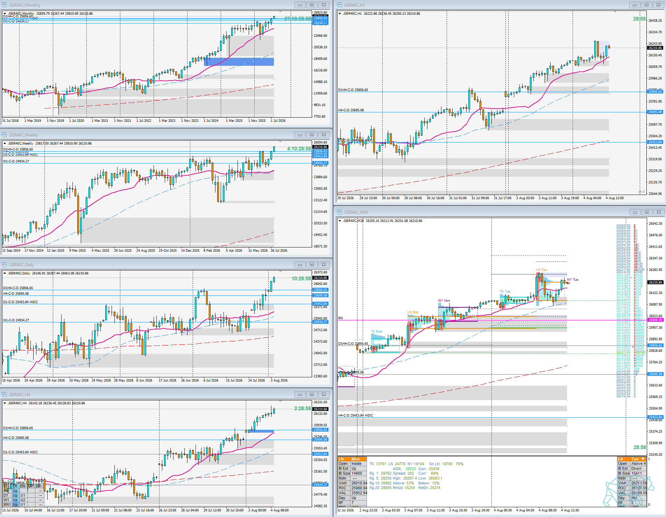Click the 'RN' line label on M30 chart
The height and width of the screenshot is (517, 666).
(341, 318)
